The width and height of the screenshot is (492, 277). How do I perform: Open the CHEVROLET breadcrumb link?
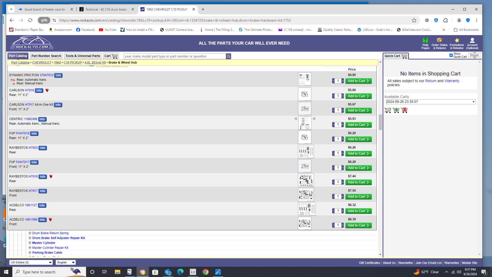(42, 62)
